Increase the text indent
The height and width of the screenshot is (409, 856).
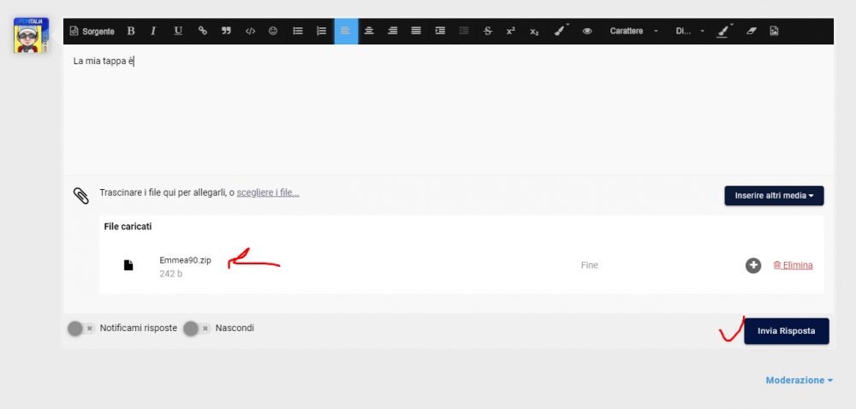tap(440, 32)
